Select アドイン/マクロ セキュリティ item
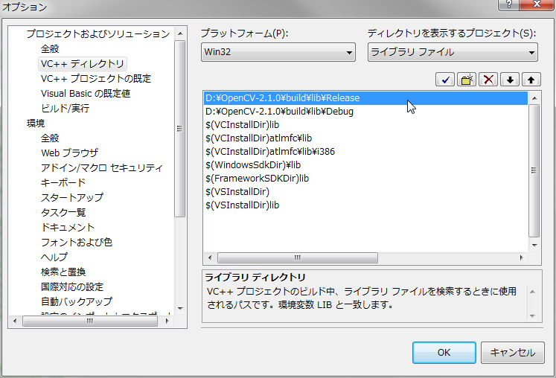 point(102,168)
